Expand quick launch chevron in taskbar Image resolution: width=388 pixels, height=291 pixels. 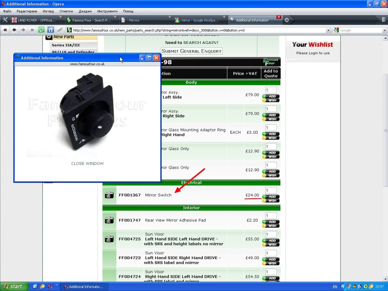pos(56,285)
